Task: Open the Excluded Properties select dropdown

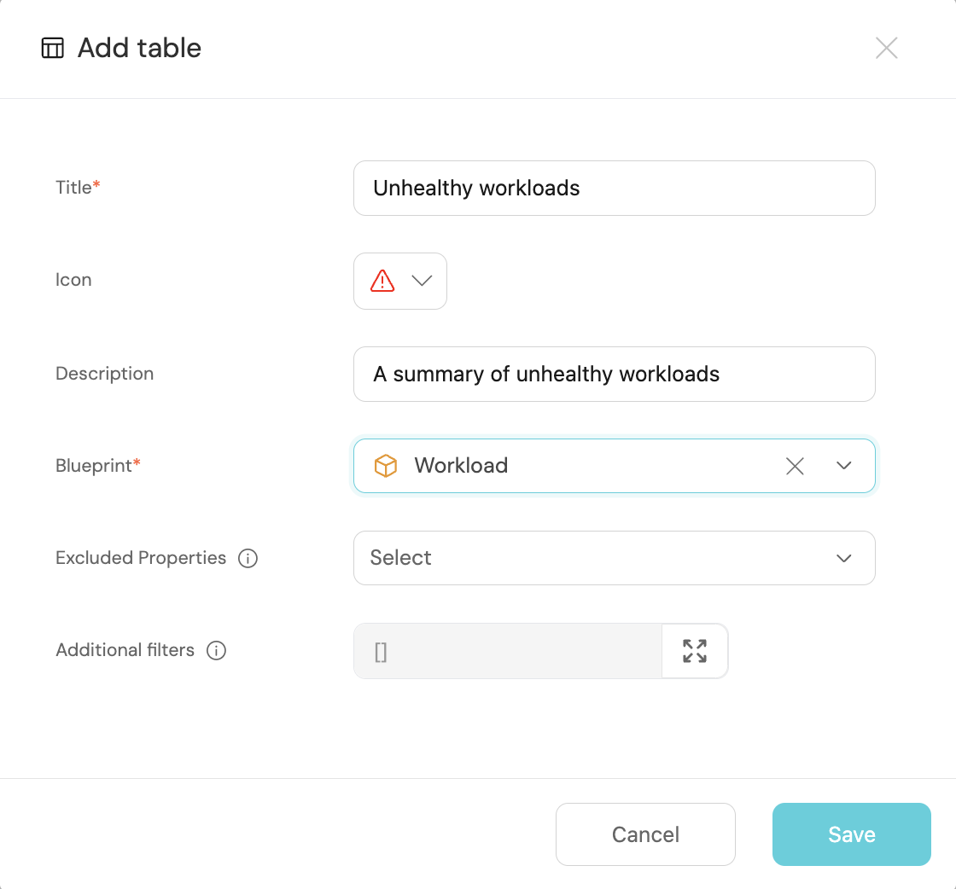Action: [x=614, y=558]
